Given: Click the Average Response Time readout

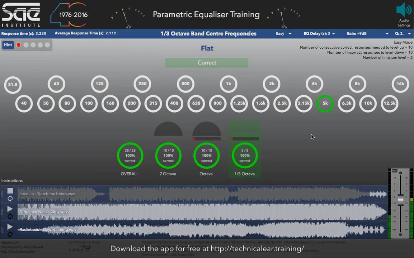Looking at the screenshot, I should [85, 33].
